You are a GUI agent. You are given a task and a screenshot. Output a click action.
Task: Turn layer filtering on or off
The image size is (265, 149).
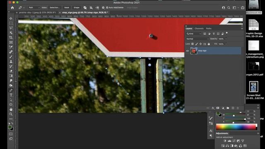coord(227,33)
